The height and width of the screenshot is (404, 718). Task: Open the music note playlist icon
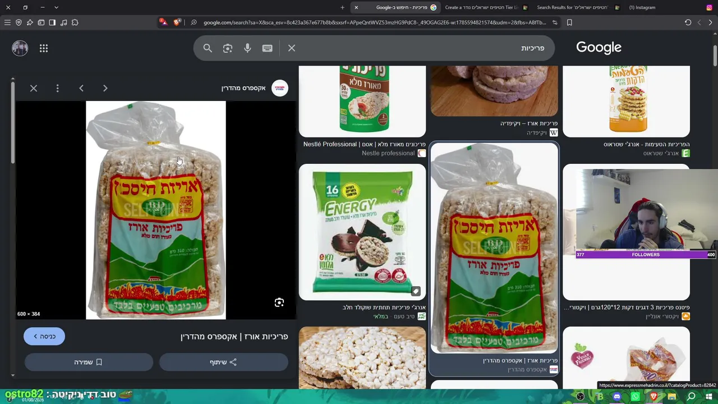click(63, 22)
